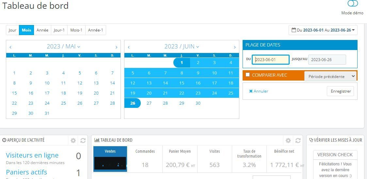Screen dimensions: 367x179
Task: Select the Ventes metric tab
Action: click(110, 159)
